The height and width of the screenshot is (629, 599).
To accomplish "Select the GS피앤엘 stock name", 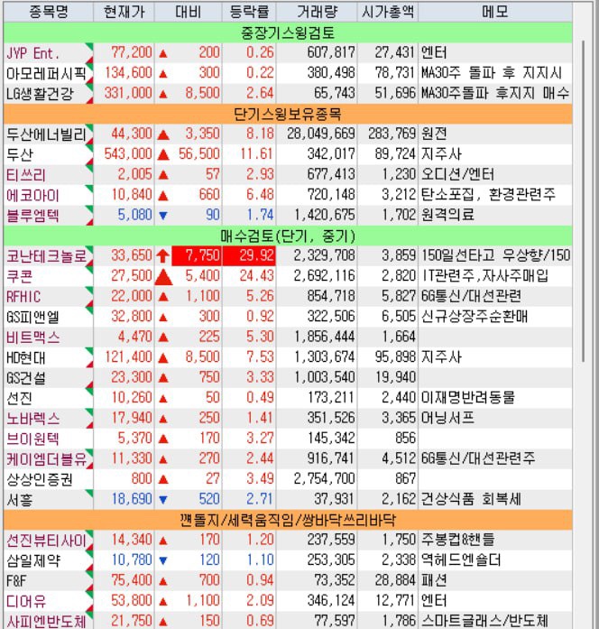I will [32, 318].
